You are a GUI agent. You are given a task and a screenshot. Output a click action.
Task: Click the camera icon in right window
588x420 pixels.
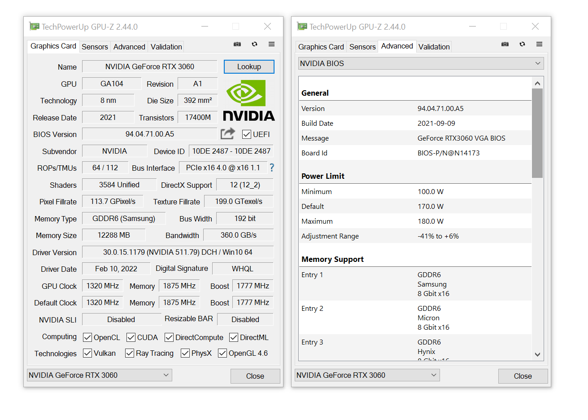[x=505, y=44]
